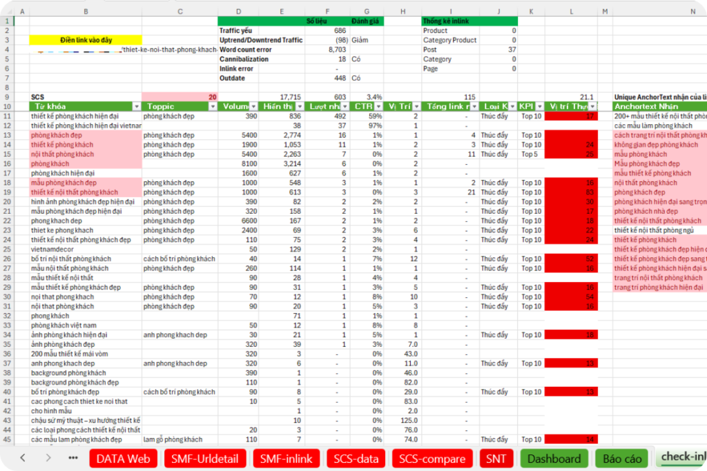
Task: Open the Vị Trí column filter dropdown
Action: 416,107
